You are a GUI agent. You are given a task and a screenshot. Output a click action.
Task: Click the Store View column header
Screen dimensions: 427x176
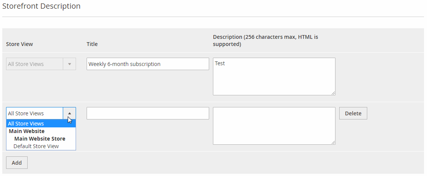coord(19,44)
